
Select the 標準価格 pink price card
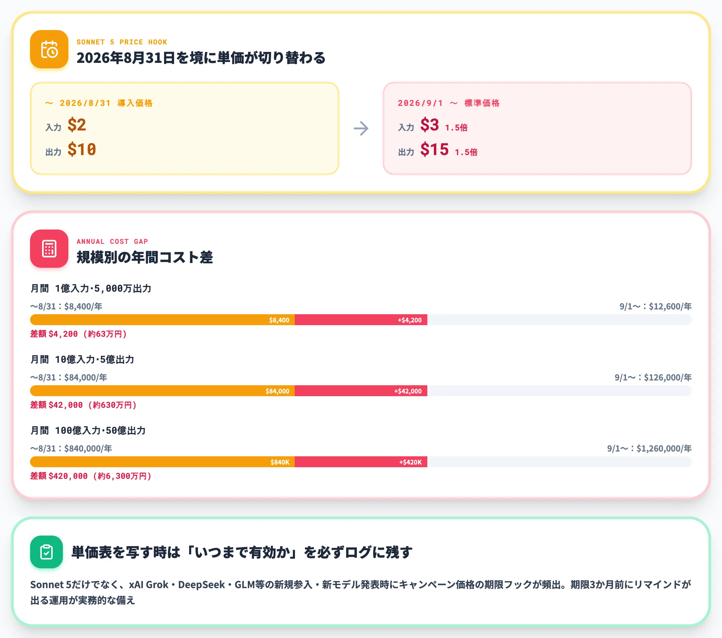click(537, 128)
